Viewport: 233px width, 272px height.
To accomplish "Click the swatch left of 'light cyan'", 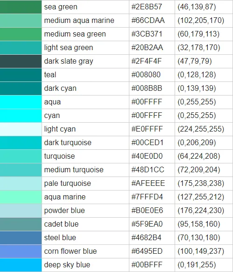I will pos(21,129).
